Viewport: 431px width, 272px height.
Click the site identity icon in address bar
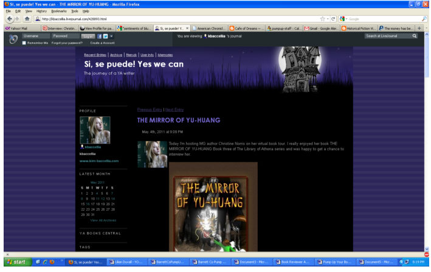click(x=38, y=19)
